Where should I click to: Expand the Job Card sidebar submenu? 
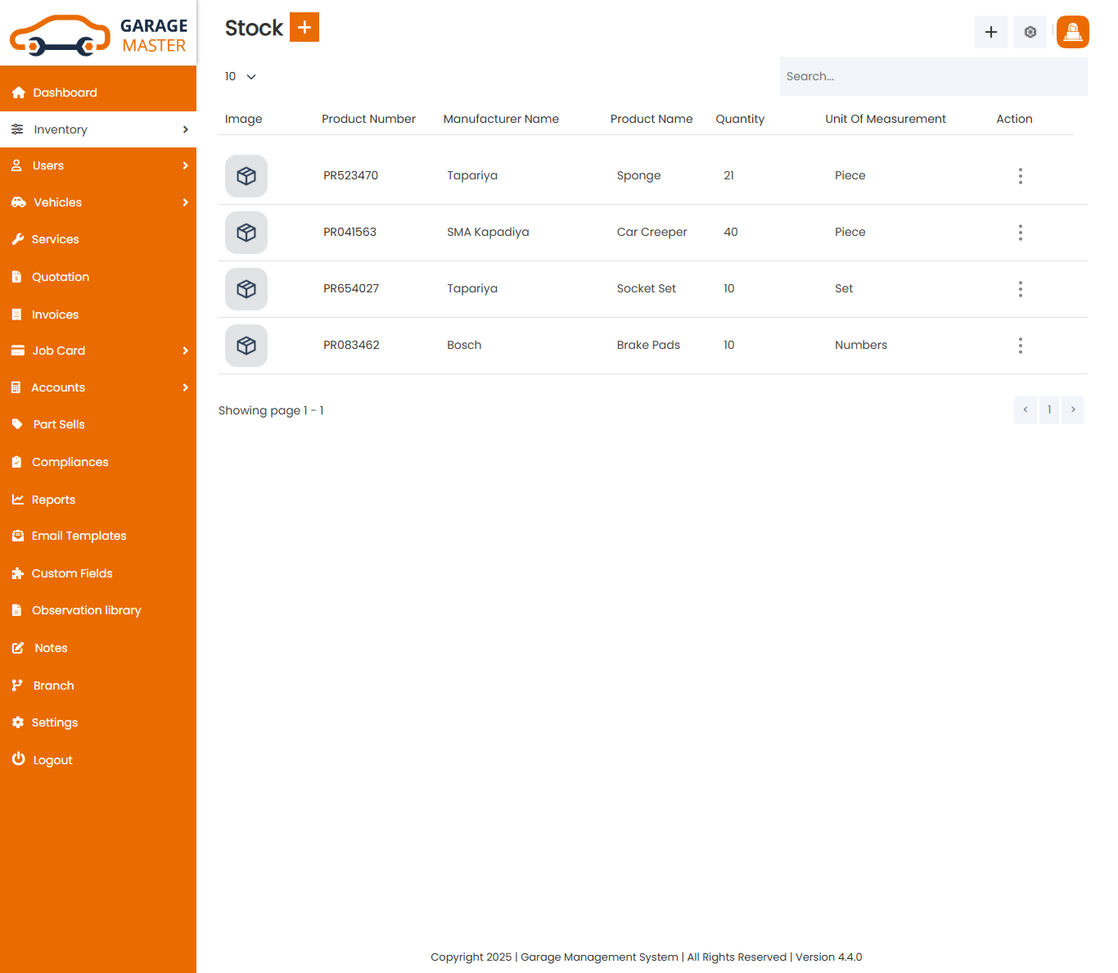pyautogui.click(x=98, y=351)
